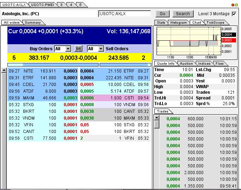This screenshot has height=190, width=241.
Task: Click the USOTC:AXLX symbol input field
Action: [124, 14]
